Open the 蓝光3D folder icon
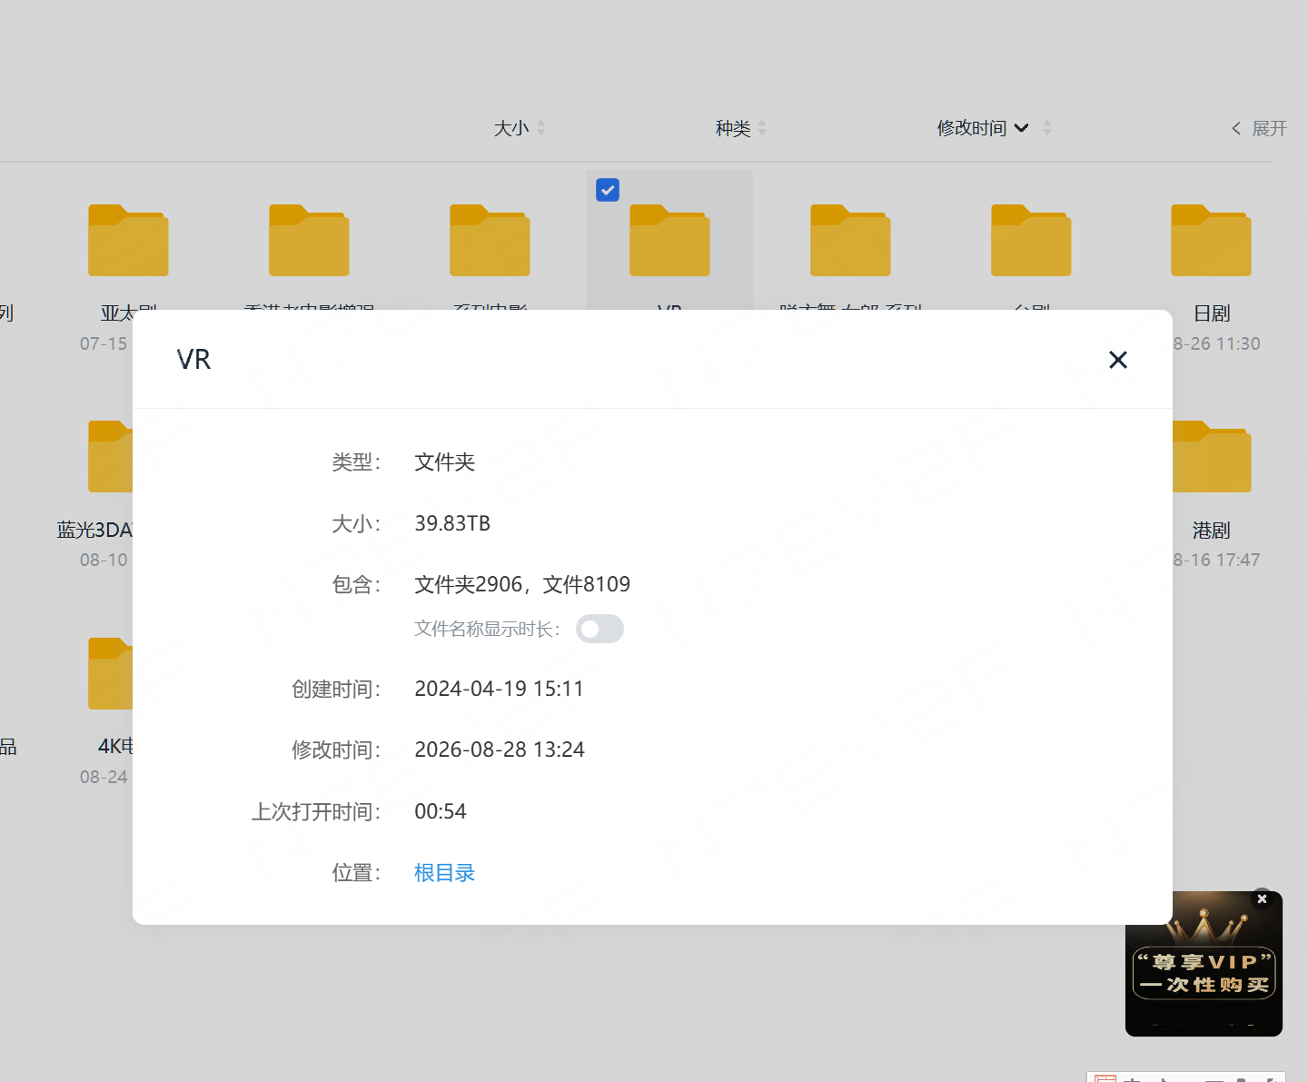The image size is (1308, 1082). (111, 456)
